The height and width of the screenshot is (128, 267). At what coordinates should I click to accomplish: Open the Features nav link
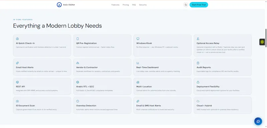[x=115, y=5]
